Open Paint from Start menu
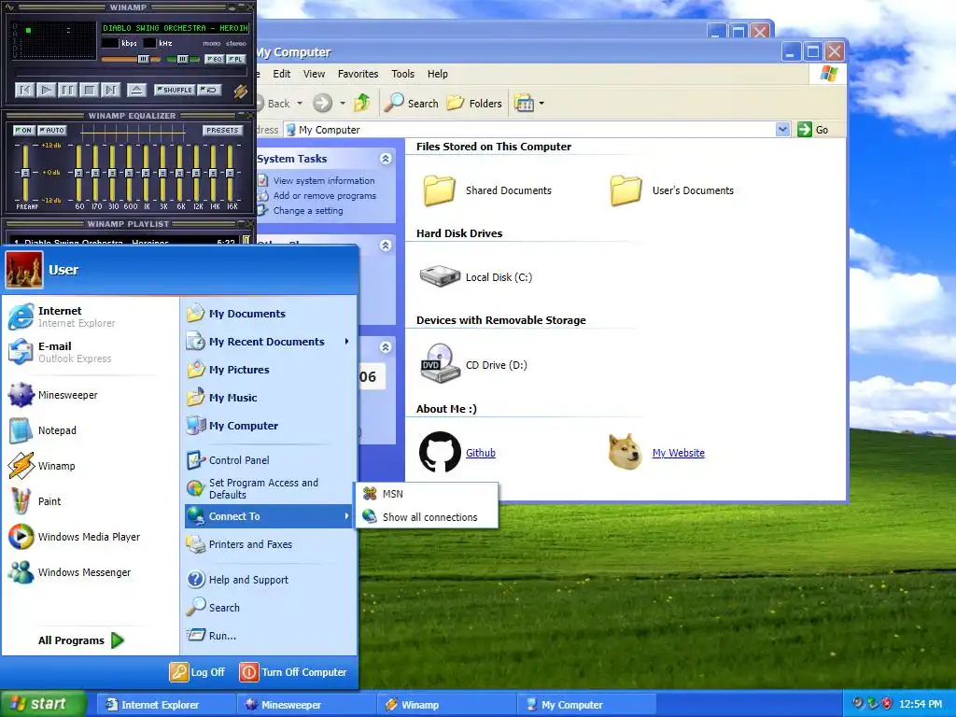 tap(91, 501)
